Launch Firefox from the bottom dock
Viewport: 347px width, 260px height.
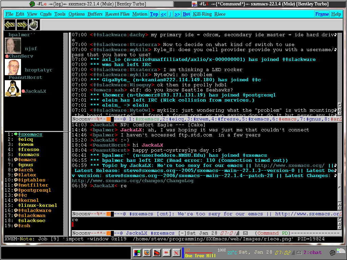(x=147, y=253)
